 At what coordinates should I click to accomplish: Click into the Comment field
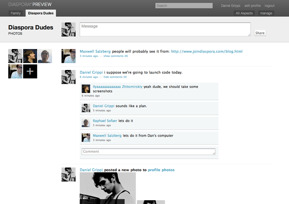coord(149,152)
